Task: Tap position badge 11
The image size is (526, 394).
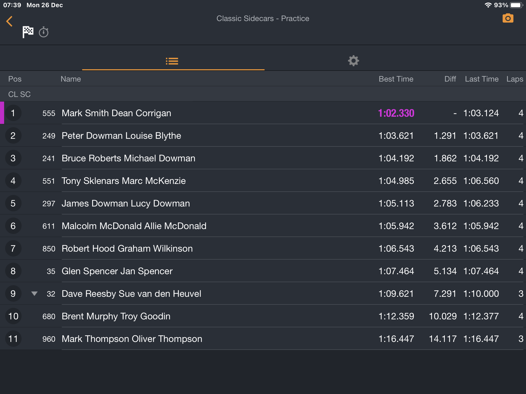Action: (x=13, y=339)
